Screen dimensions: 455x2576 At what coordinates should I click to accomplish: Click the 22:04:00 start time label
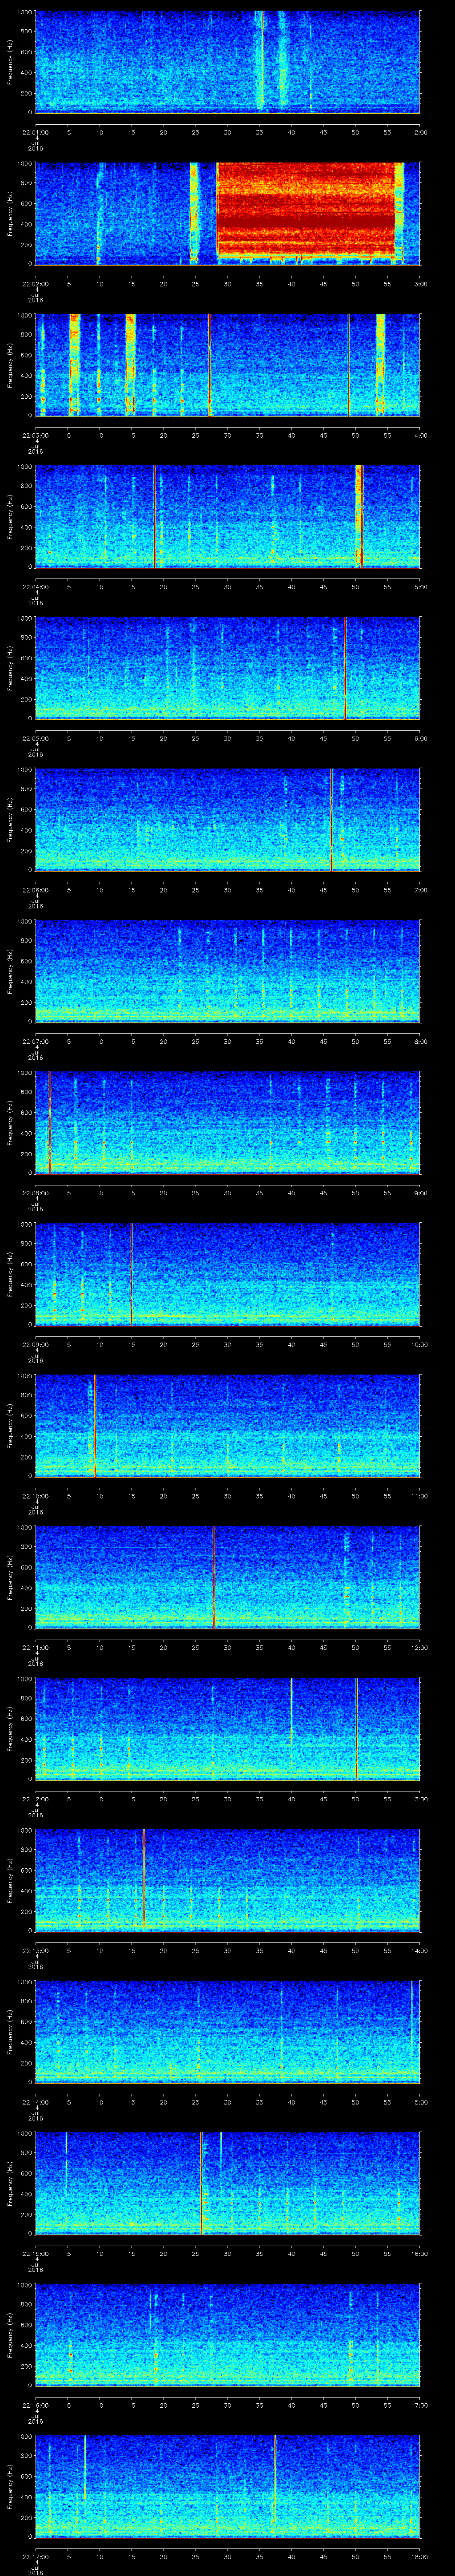point(36,586)
